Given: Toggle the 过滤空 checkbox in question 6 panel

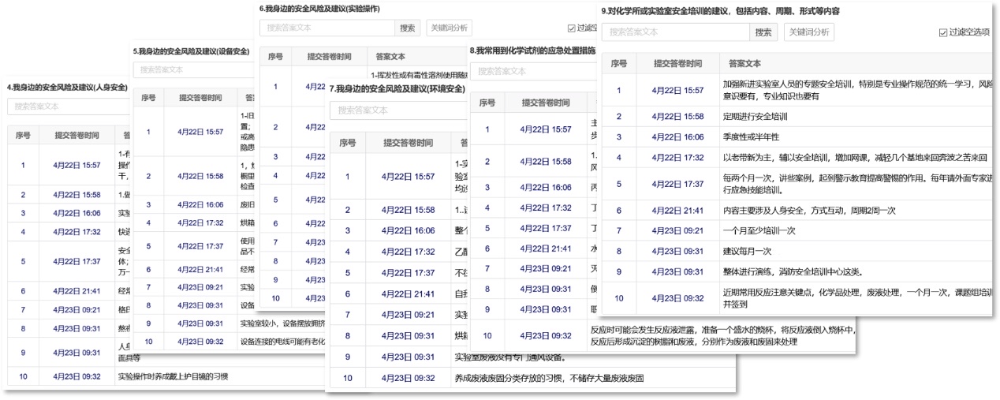Looking at the screenshot, I should coord(572,28).
